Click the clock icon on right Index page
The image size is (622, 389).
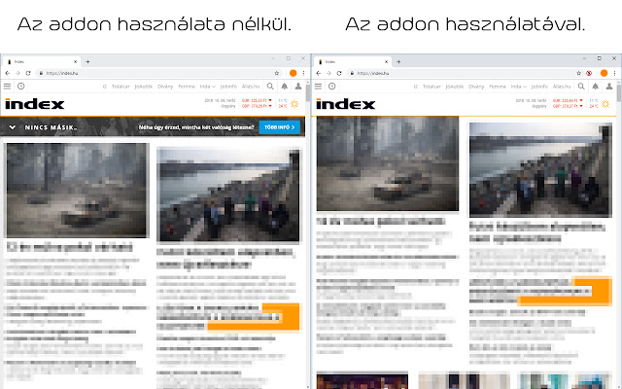click(x=332, y=87)
